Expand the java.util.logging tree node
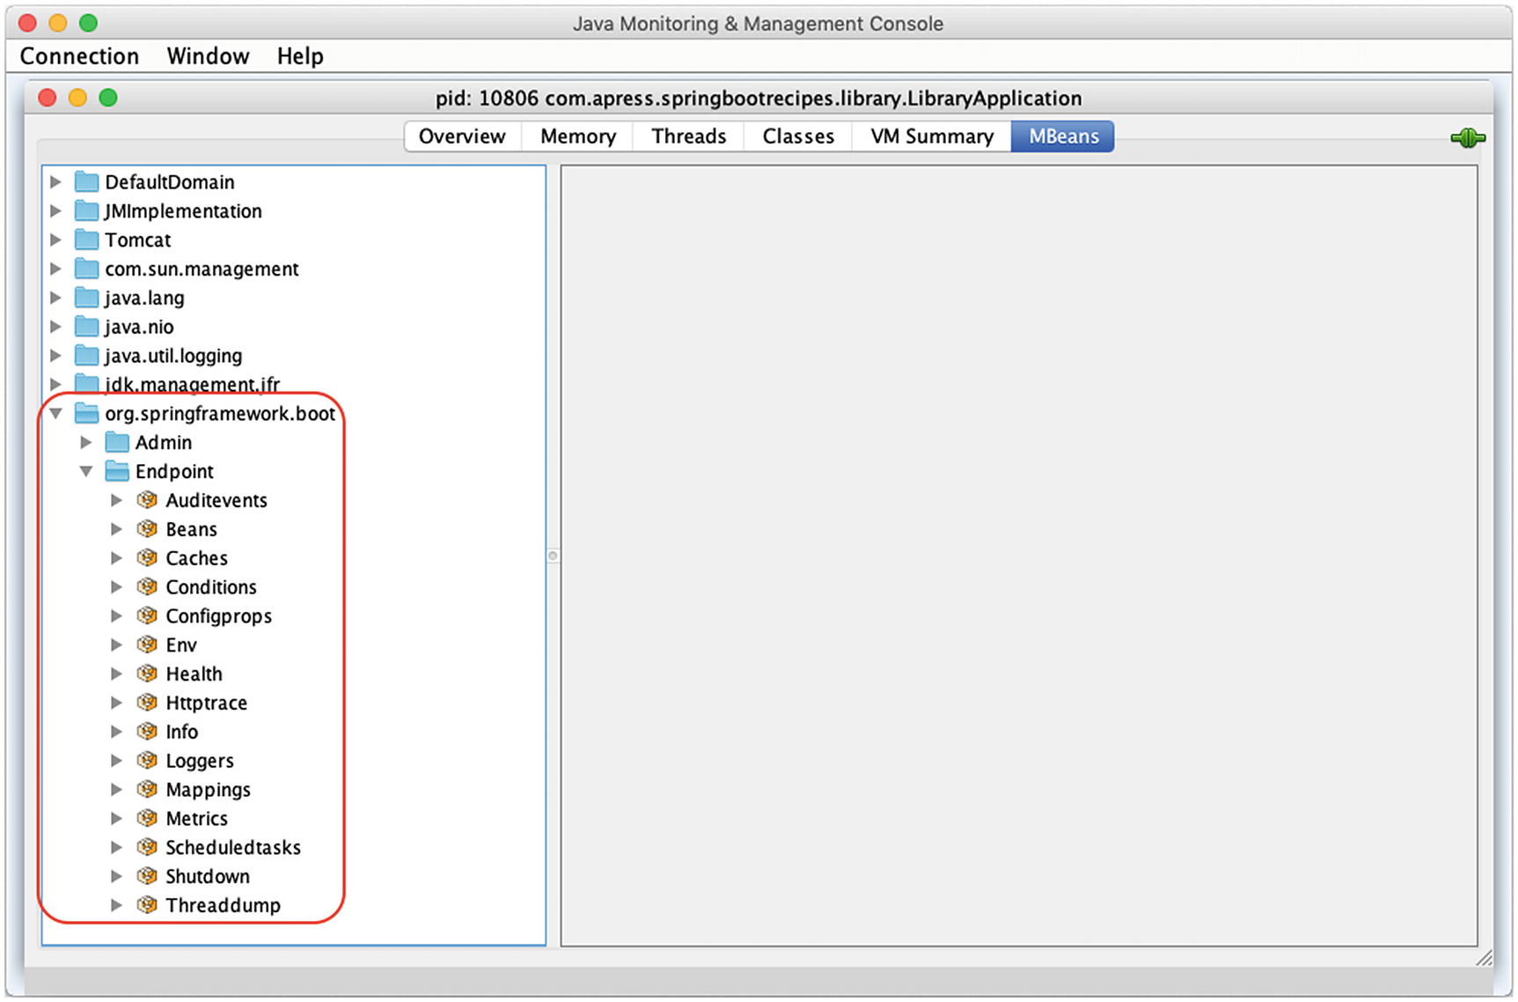Viewport: 1518px width, 1002px height. (x=55, y=356)
